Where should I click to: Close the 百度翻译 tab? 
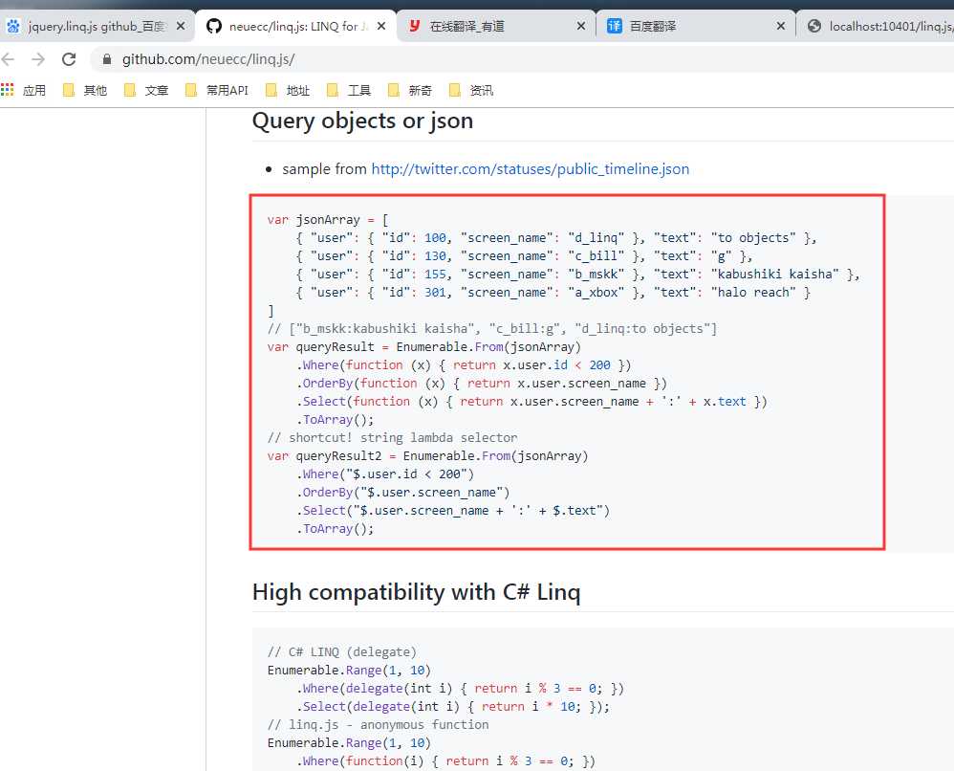click(x=781, y=26)
